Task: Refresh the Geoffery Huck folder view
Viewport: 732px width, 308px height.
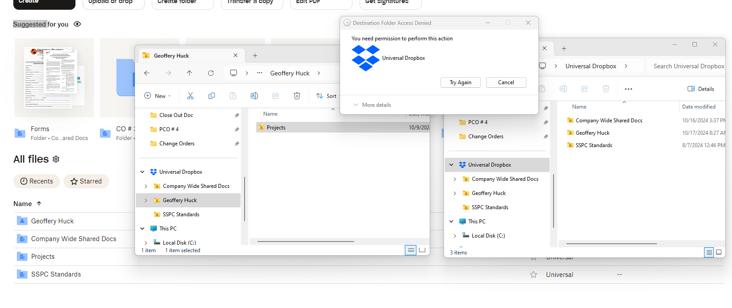Action: (211, 73)
